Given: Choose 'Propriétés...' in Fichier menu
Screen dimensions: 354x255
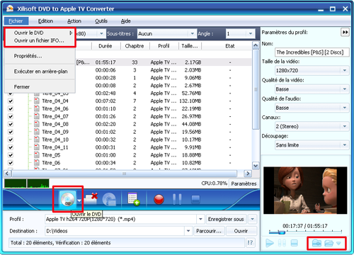Looking at the screenshot, I should pos(28,56).
